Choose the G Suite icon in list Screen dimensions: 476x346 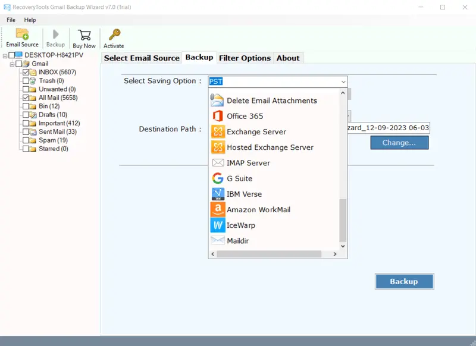tap(217, 178)
